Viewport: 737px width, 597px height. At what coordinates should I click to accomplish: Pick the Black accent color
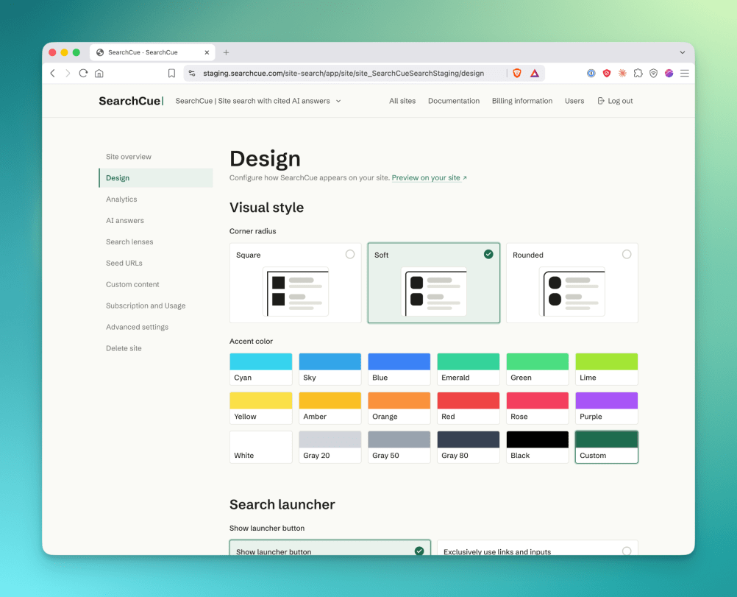pyautogui.click(x=537, y=447)
